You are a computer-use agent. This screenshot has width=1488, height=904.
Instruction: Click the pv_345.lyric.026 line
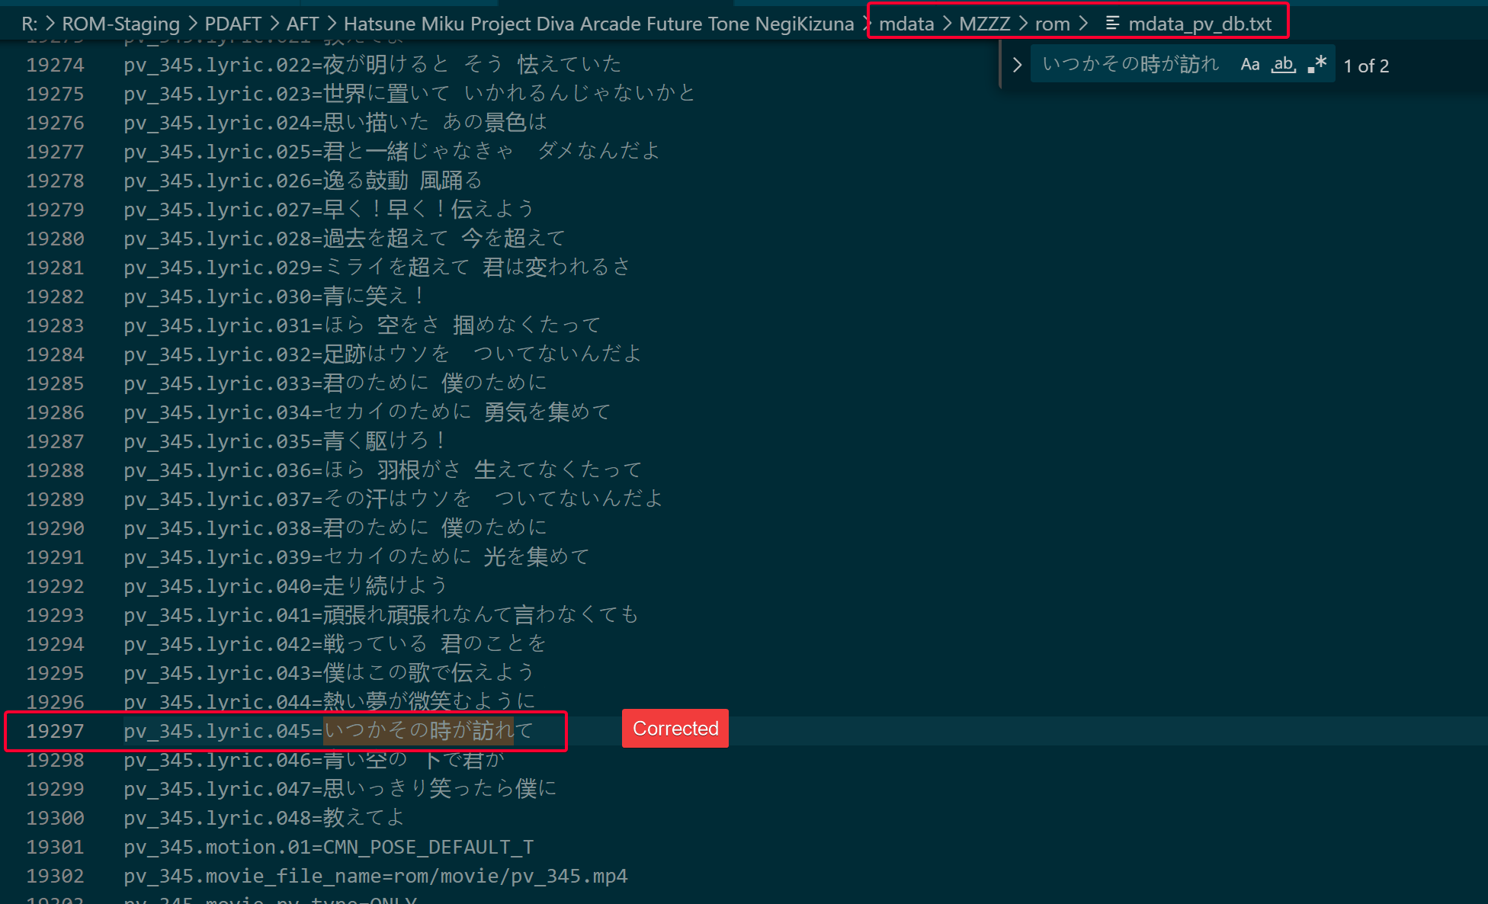pyautogui.click(x=303, y=181)
